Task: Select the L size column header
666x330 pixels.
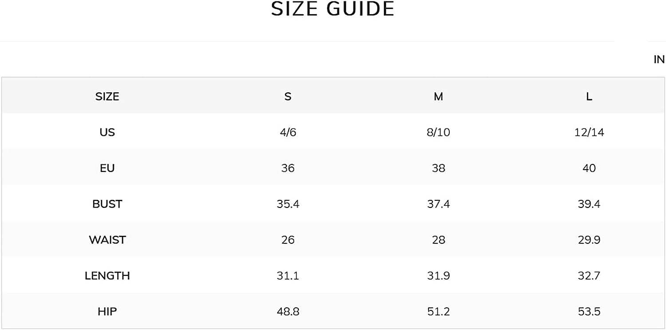Action: 589,96
